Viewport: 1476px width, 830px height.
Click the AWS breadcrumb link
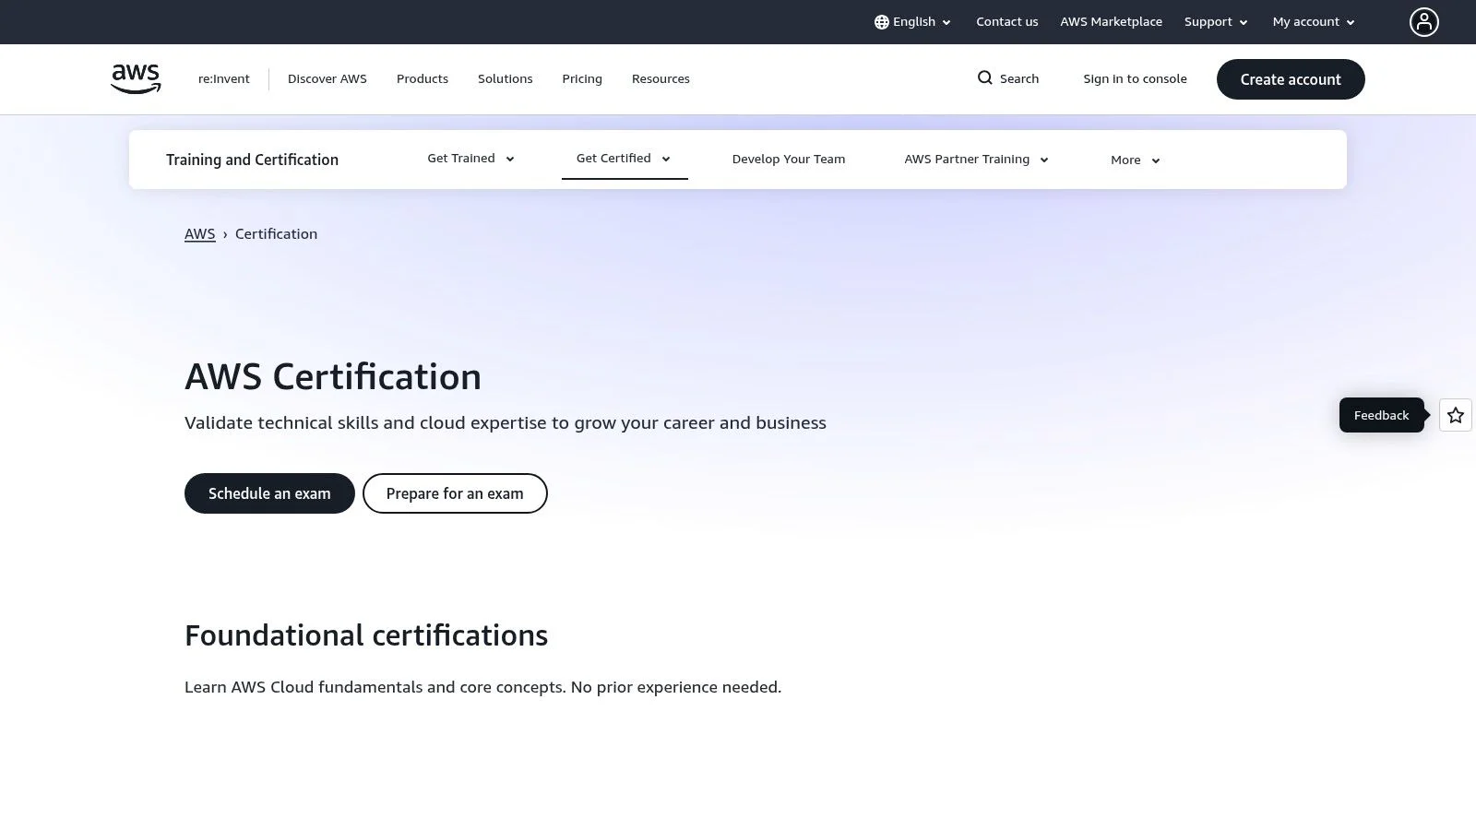pos(199,234)
